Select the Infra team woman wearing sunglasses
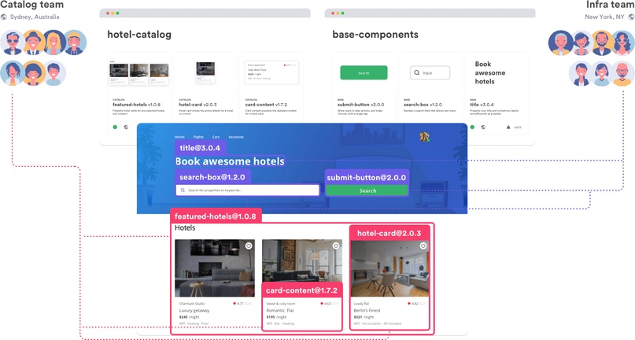 pos(623,43)
